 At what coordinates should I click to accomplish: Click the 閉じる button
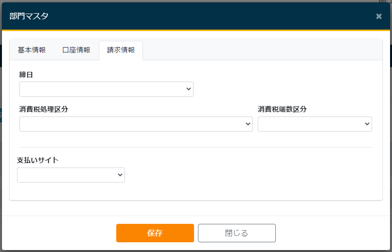click(x=236, y=233)
